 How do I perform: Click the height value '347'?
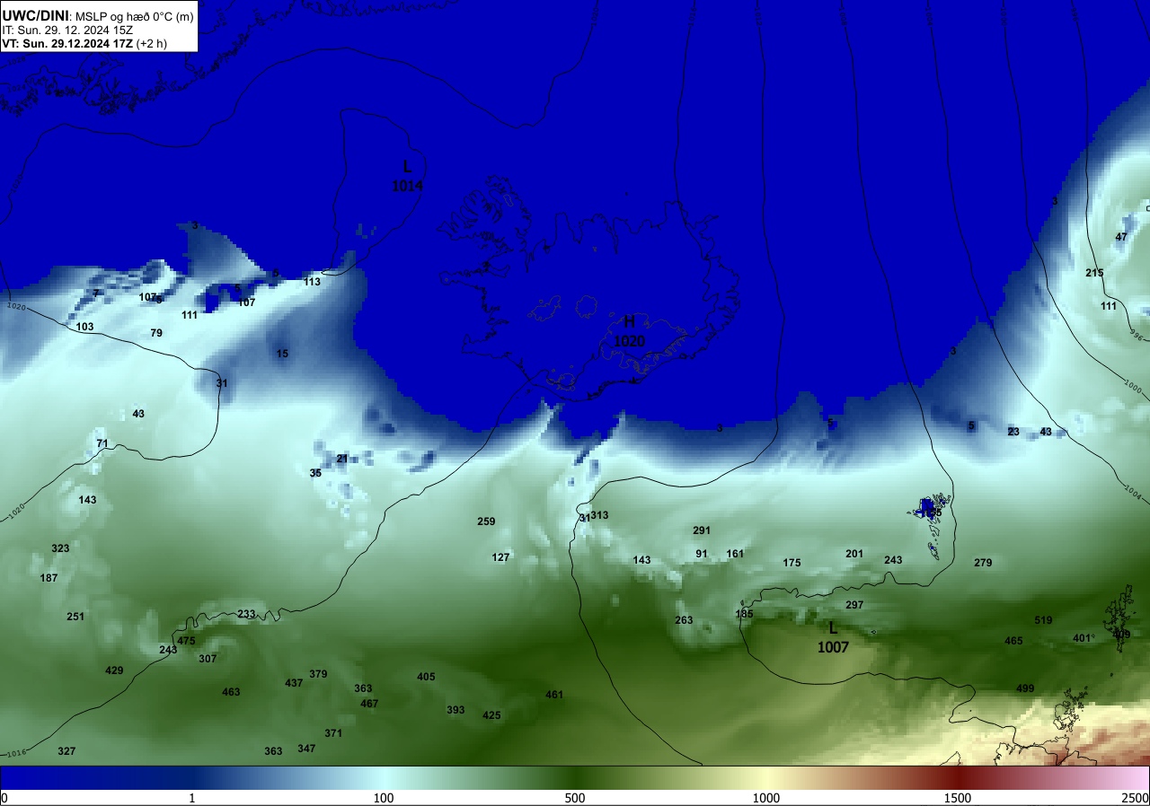click(306, 749)
